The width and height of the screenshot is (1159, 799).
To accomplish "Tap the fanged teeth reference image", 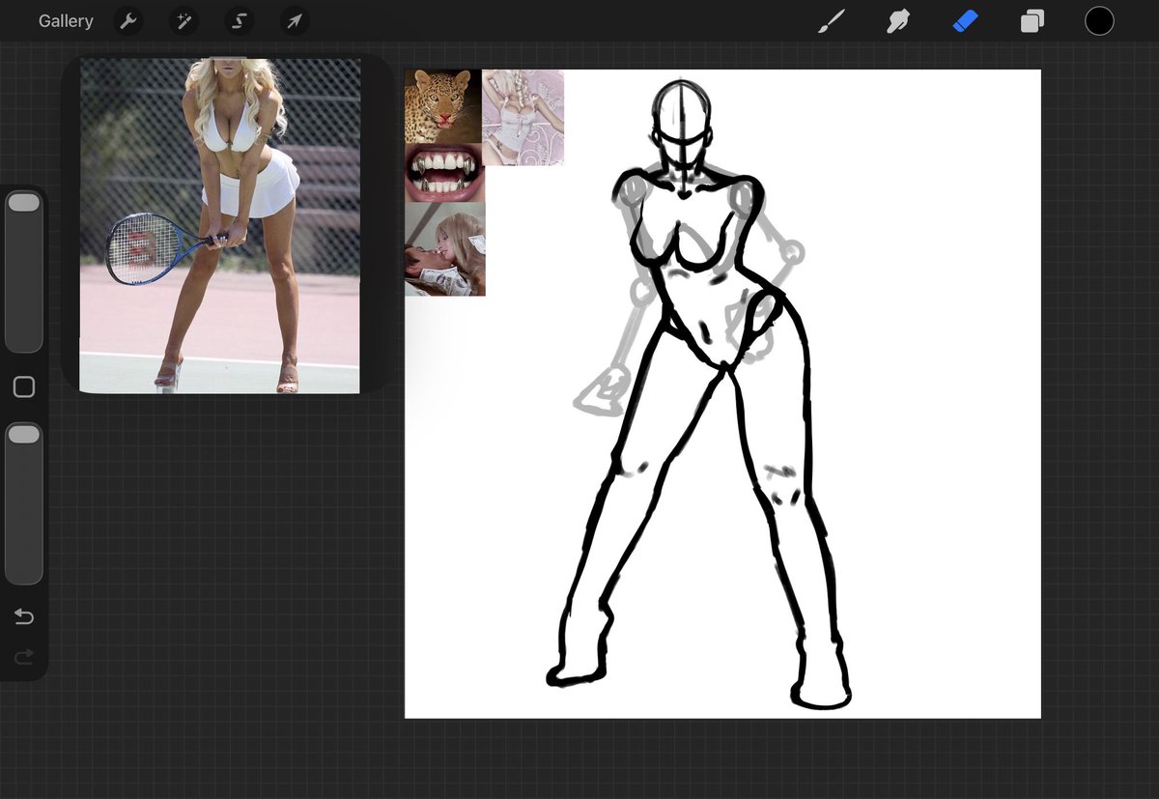I will pyautogui.click(x=444, y=173).
